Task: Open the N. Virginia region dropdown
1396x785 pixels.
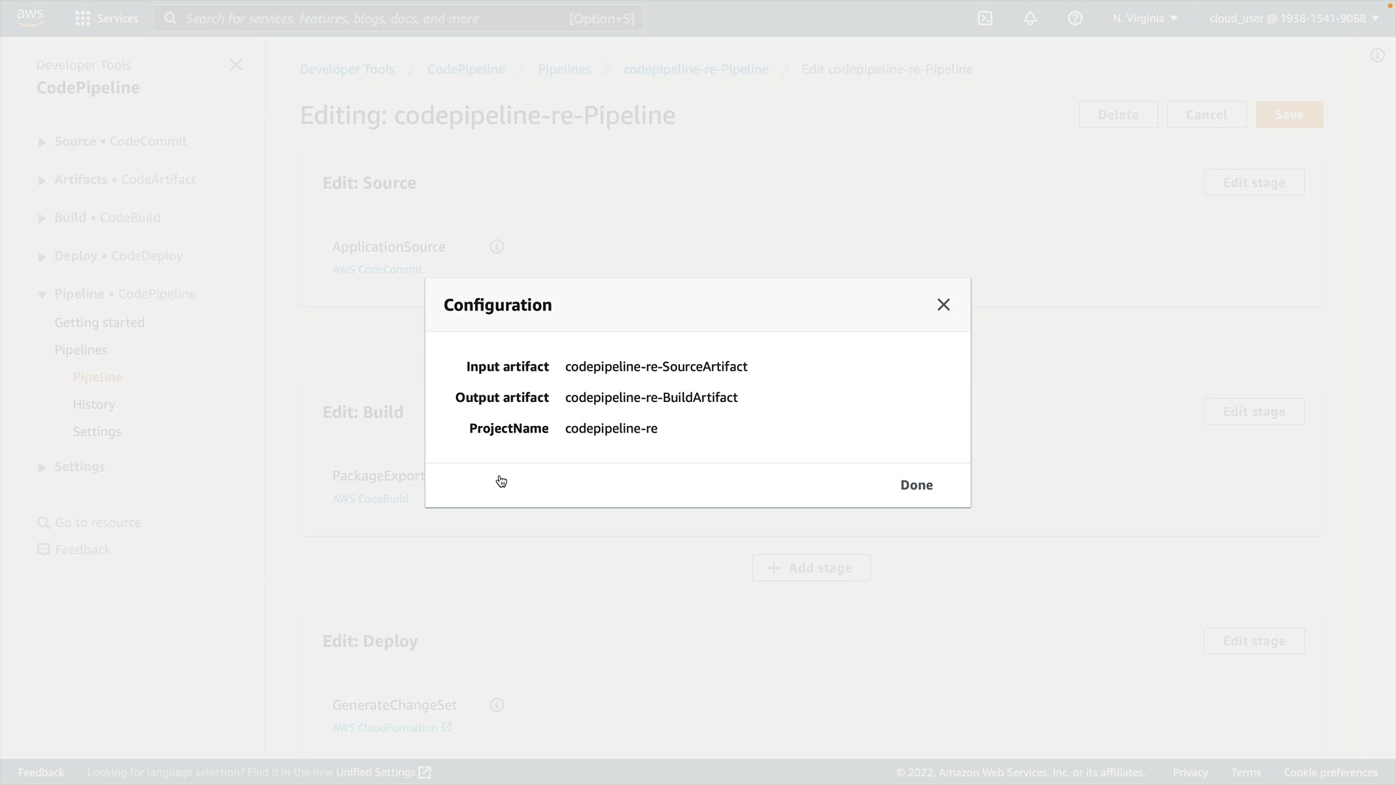Action: [x=1144, y=19]
